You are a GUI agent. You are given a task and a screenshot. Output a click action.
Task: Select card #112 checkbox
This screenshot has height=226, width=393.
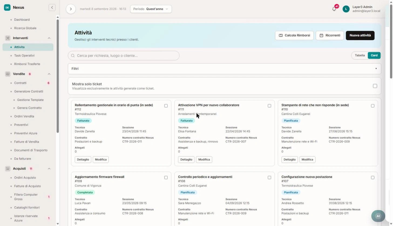click(166, 106)
